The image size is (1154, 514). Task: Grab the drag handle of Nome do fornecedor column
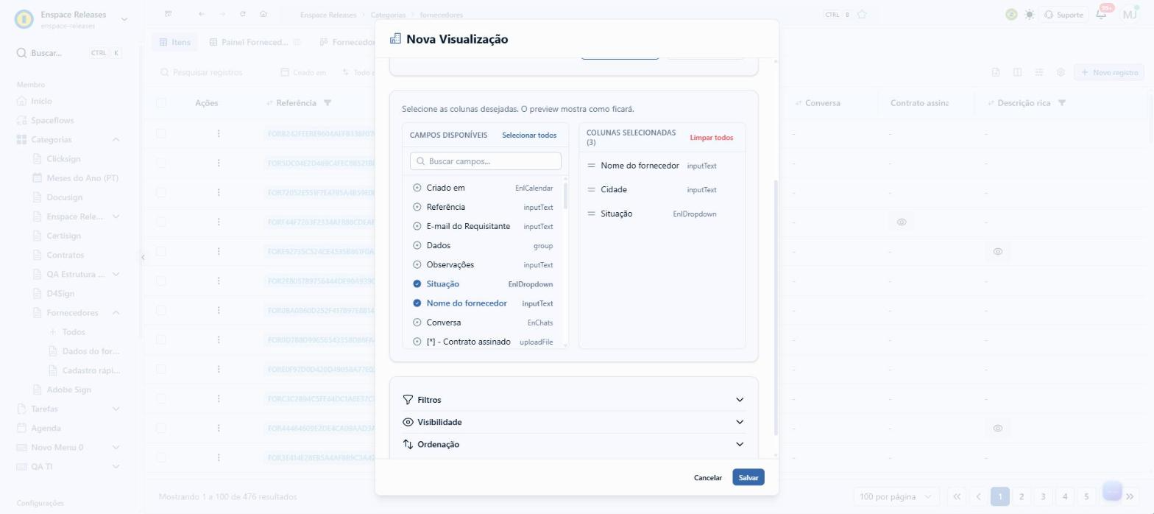[x=591, y=166]
